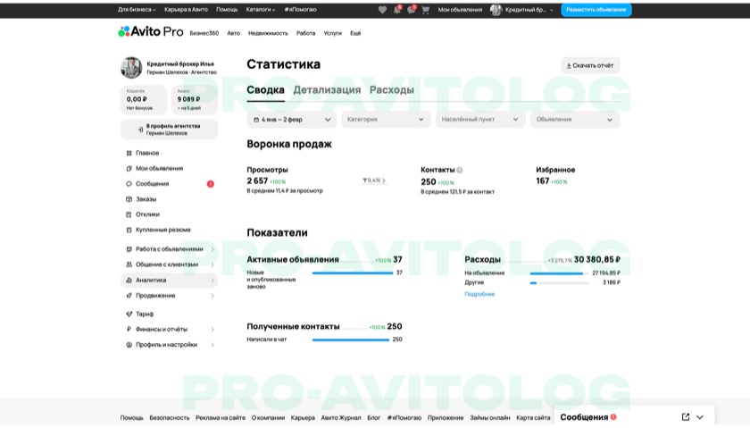Click Разместить объявление button
Viewport: 750px width, 428px height.
point(596,10)
